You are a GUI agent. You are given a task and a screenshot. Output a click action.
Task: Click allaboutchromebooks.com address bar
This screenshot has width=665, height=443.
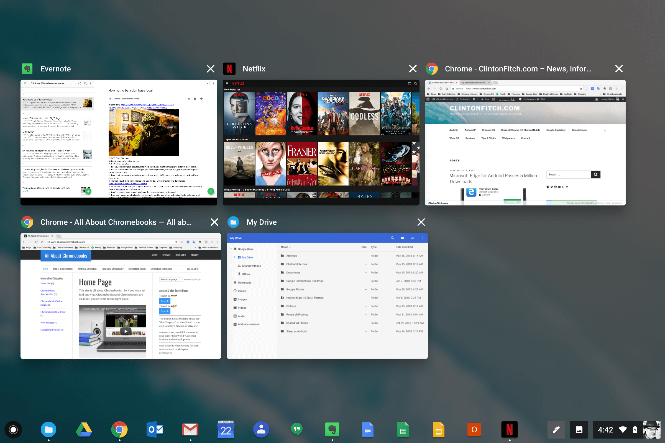112,242
